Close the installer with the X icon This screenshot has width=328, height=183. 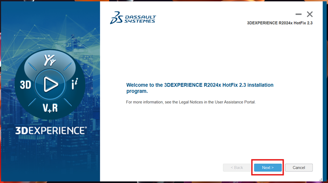[x=310, y=14]
